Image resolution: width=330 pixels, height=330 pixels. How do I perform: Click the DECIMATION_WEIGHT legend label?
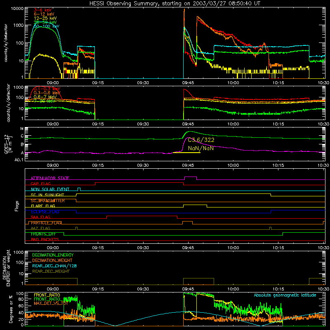click(52, 260)
